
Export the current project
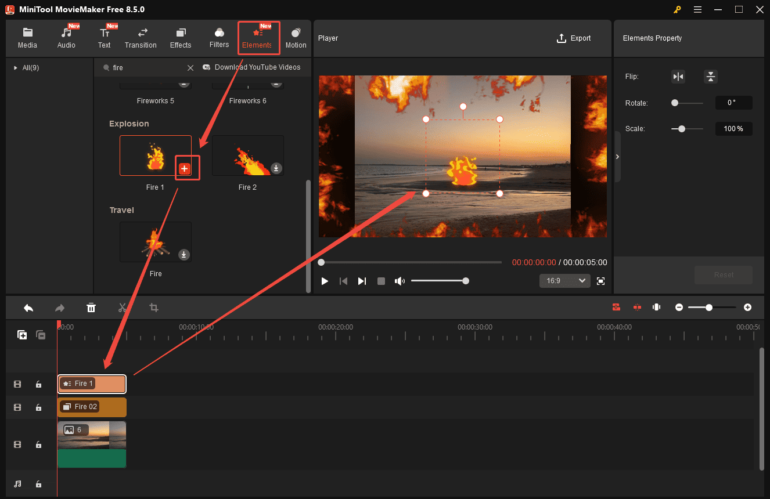click(x=574, y=38)
